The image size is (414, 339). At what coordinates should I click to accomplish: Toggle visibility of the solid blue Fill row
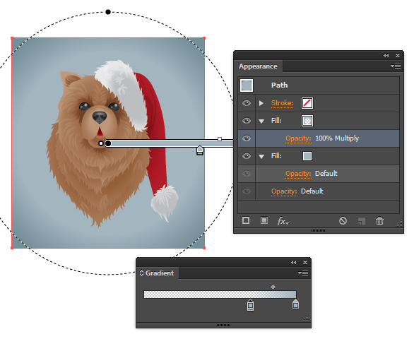[247, 156]
